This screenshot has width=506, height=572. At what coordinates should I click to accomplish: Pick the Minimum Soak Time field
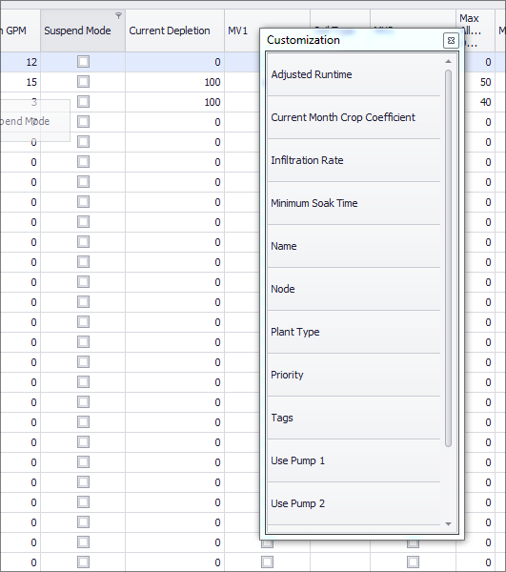point(354,203)
